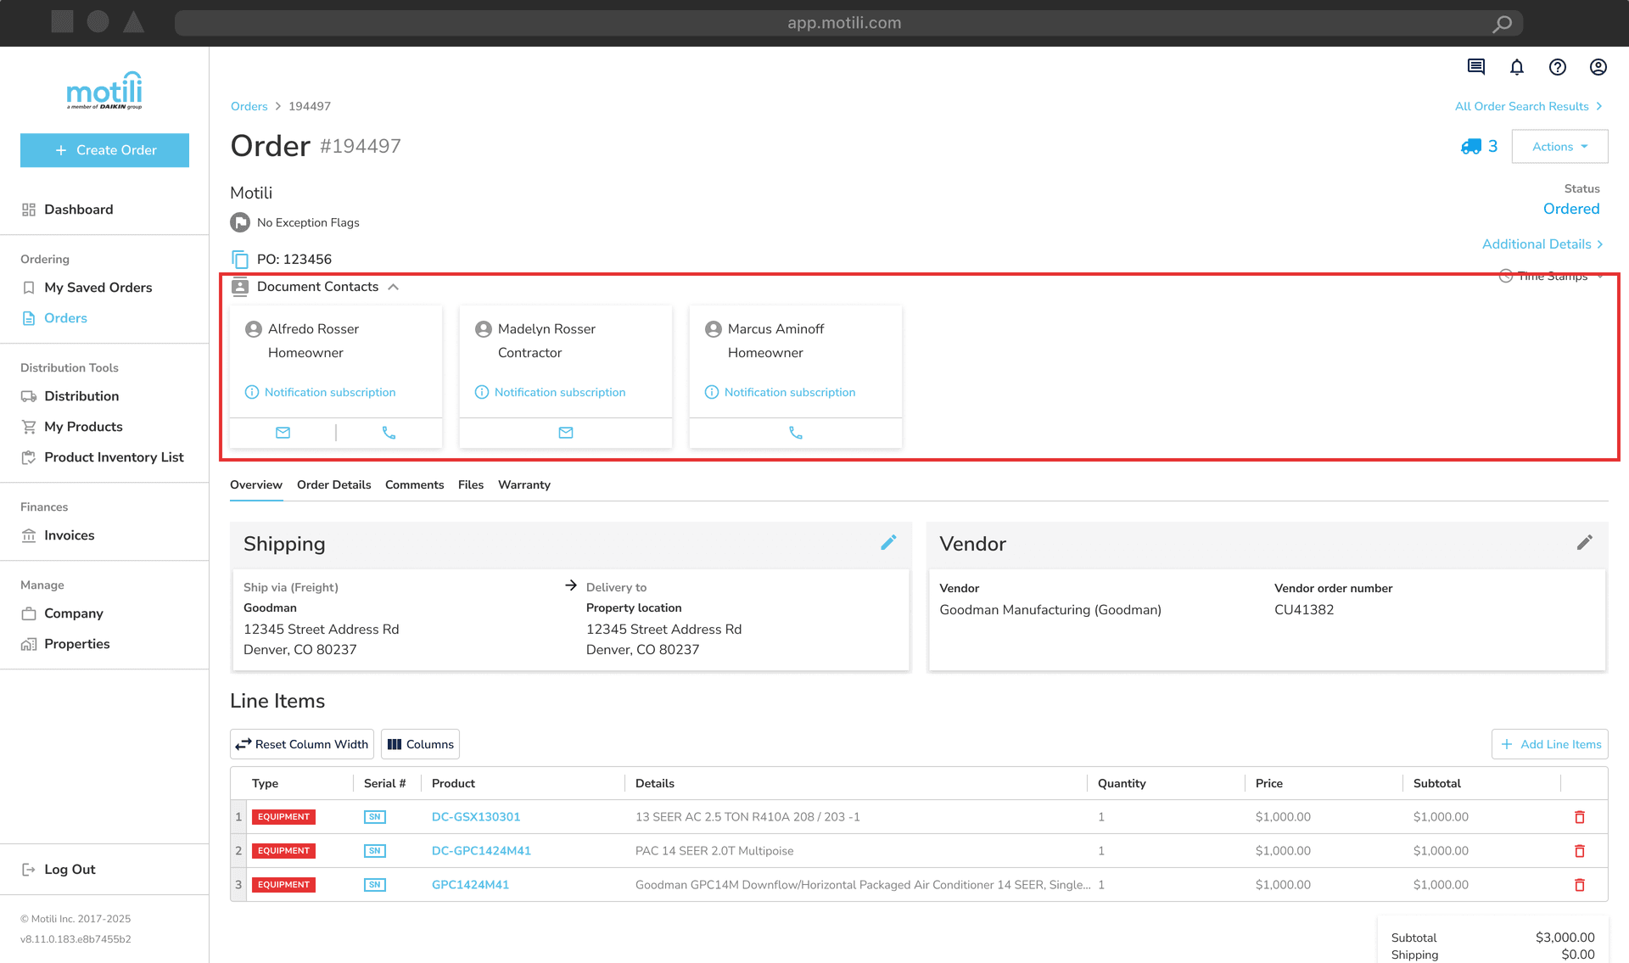
Task: Click the SN badge on line item 1
Action: pos(374,816)
